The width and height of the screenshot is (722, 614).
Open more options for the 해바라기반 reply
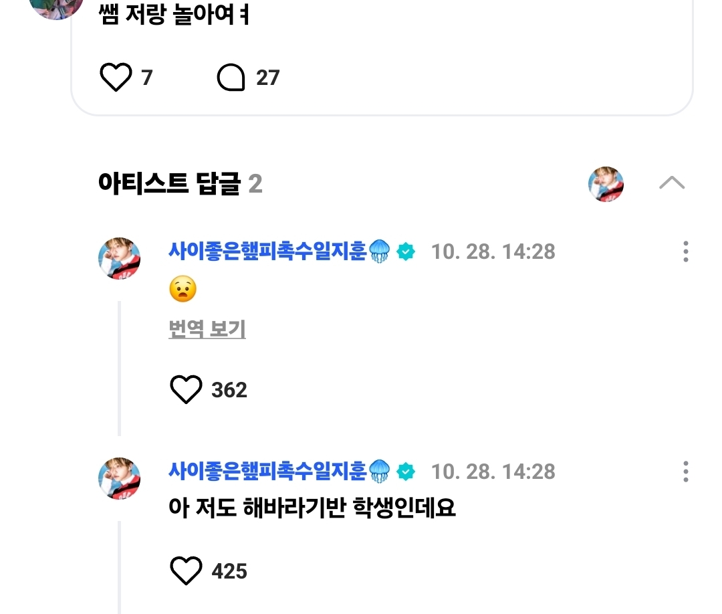tap(685, 472)
